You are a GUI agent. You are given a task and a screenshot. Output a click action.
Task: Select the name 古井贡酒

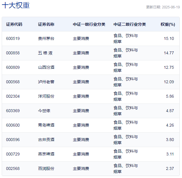pyautogui.click(x=46, y=140)
